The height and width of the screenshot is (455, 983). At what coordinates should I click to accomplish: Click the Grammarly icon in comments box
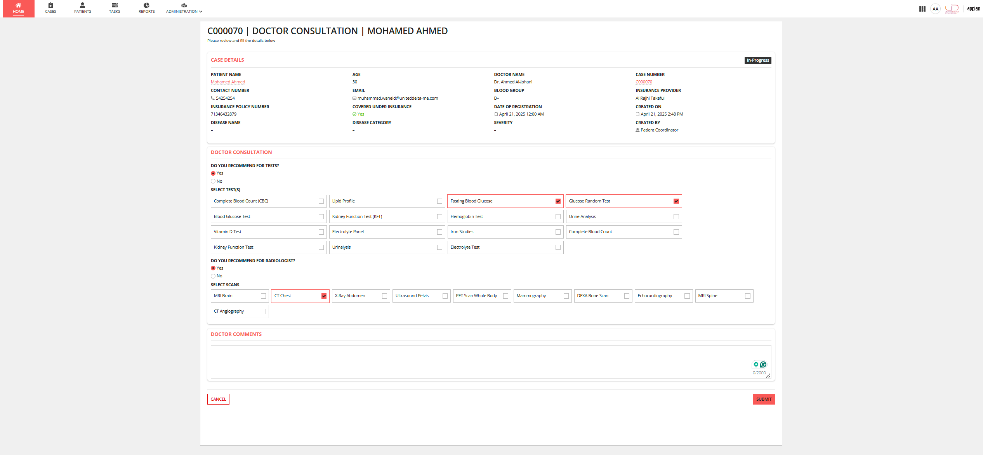[x=763, y=364]
